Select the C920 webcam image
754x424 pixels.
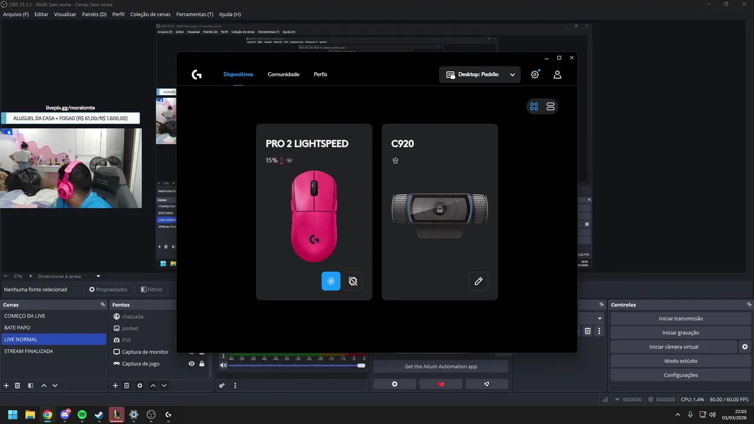tap(439, 215)
